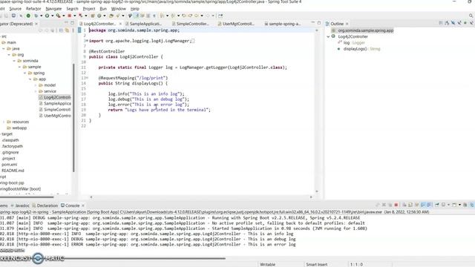Image resolution: width=475 pixels, height=267 pixels.
Task: Click the Clear Console icon
Action: [404, 205]
